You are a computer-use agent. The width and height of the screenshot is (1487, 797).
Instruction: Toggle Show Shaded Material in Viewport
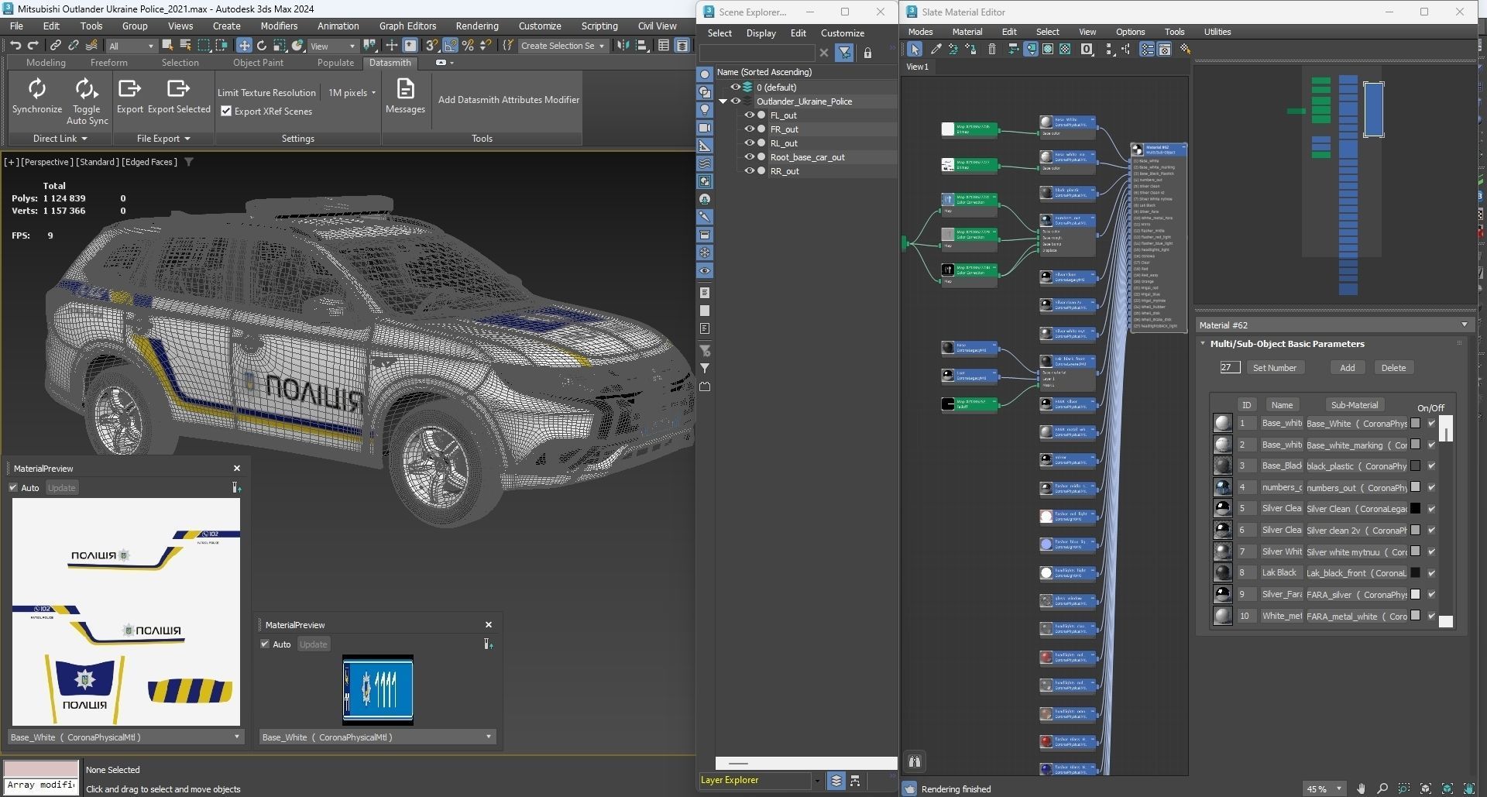point(1048,49)
